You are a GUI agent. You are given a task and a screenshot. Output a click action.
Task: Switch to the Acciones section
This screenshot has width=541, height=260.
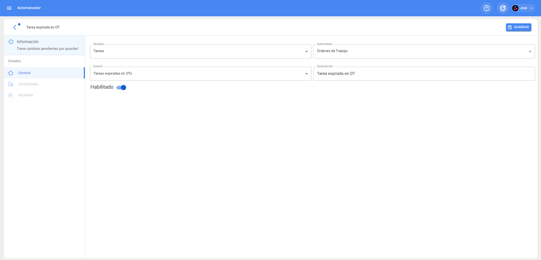[x=26, y=95]
